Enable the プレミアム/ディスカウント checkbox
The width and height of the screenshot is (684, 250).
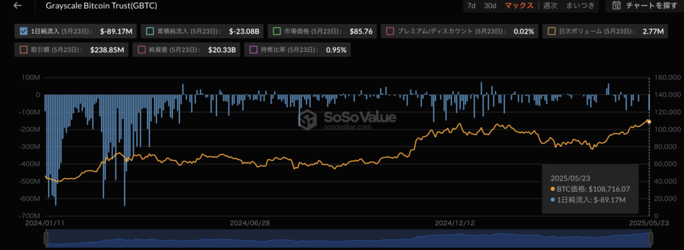pos(390,31)
